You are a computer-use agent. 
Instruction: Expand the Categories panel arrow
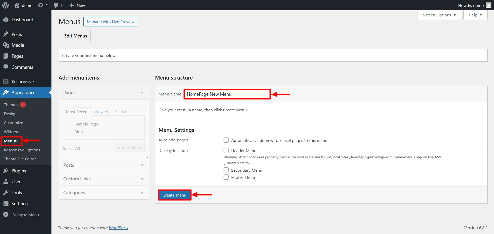click(x=142, y=193)
